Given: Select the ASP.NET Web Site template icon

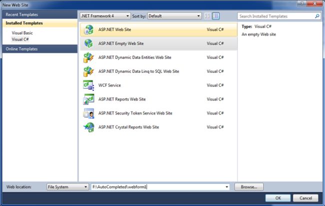Looking at the screenshot, I should [x=88, y=30].
